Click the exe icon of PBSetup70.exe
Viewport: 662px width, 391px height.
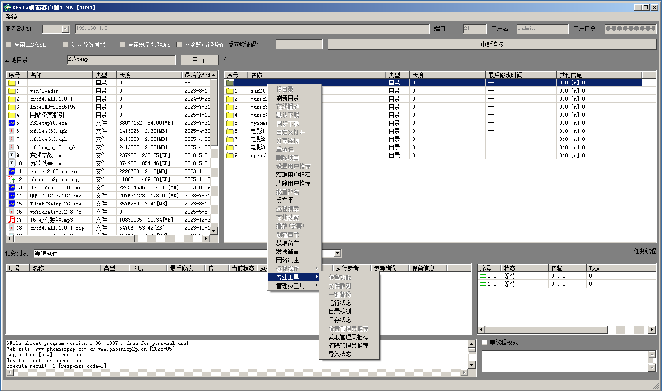pyautogui.click(x=12, y=123)
